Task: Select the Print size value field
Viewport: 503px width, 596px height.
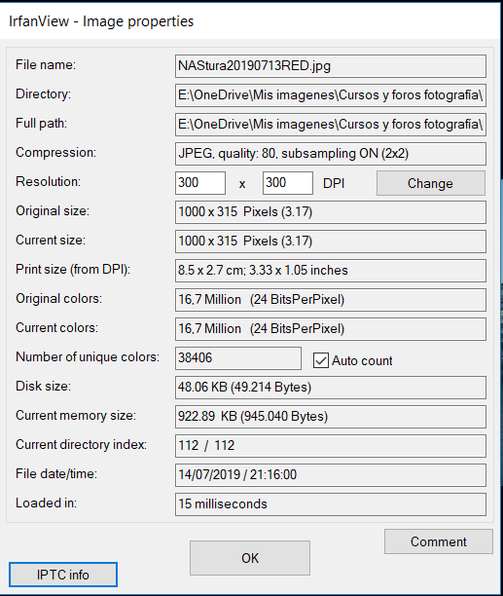Action: pos(330,271)
